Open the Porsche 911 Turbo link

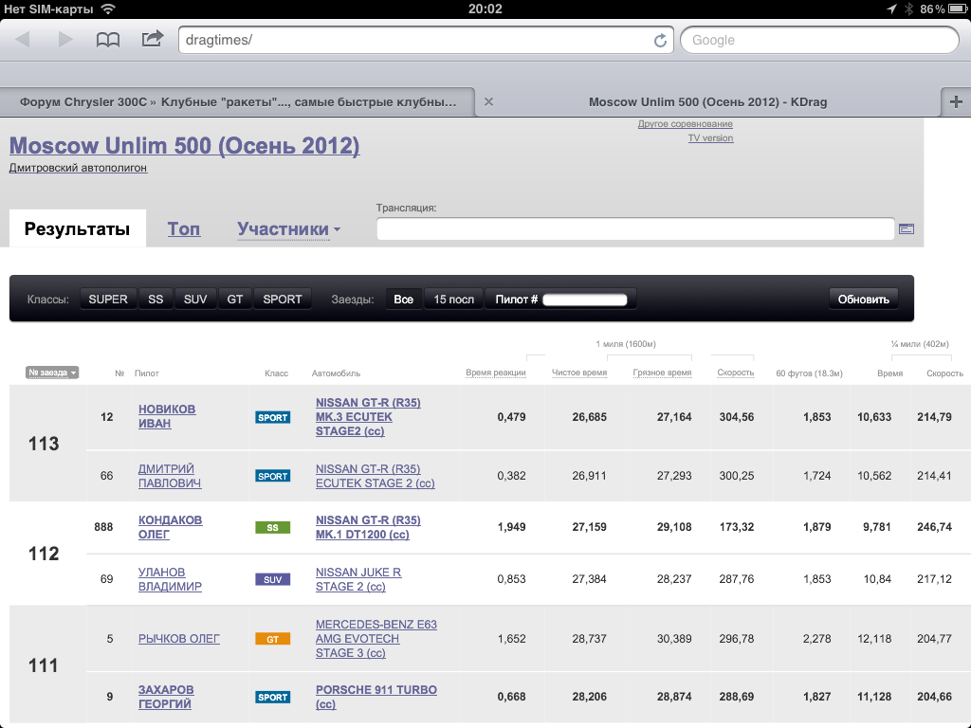(376, 697)
